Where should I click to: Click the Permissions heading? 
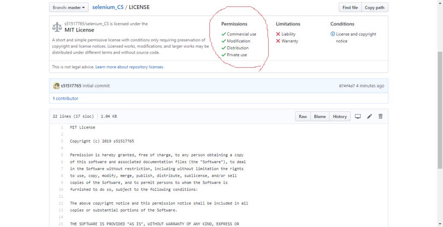point(234,24)
